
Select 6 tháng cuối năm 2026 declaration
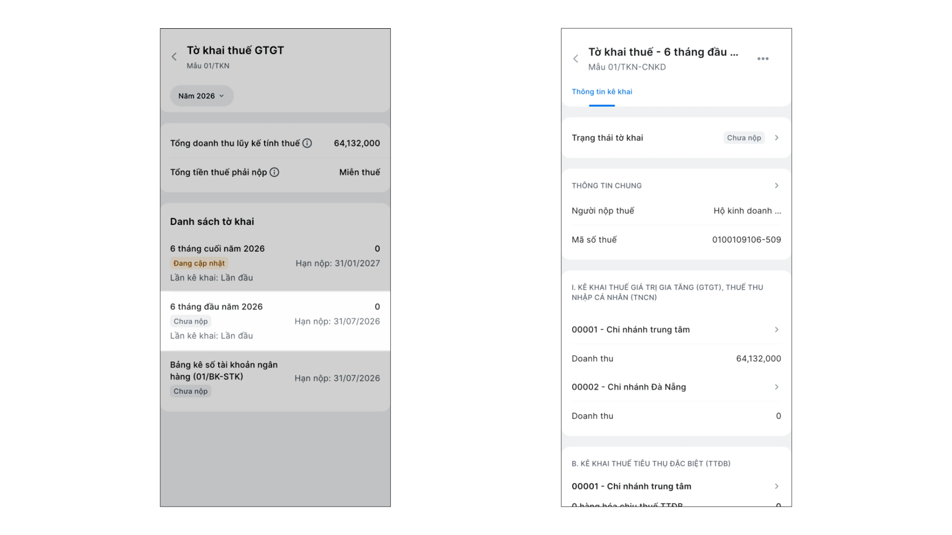(275, 263)
